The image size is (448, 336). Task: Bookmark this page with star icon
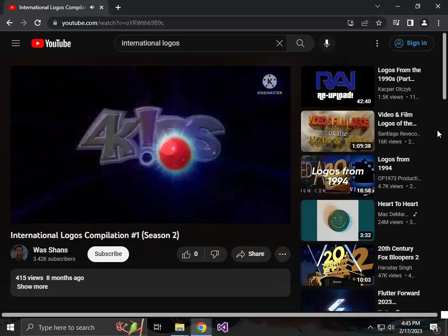coord(379,23)
